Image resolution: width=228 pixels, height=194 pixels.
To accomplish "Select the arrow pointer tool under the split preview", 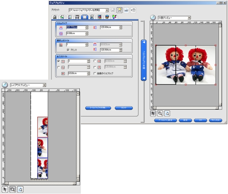I will [x=153, y=114].
